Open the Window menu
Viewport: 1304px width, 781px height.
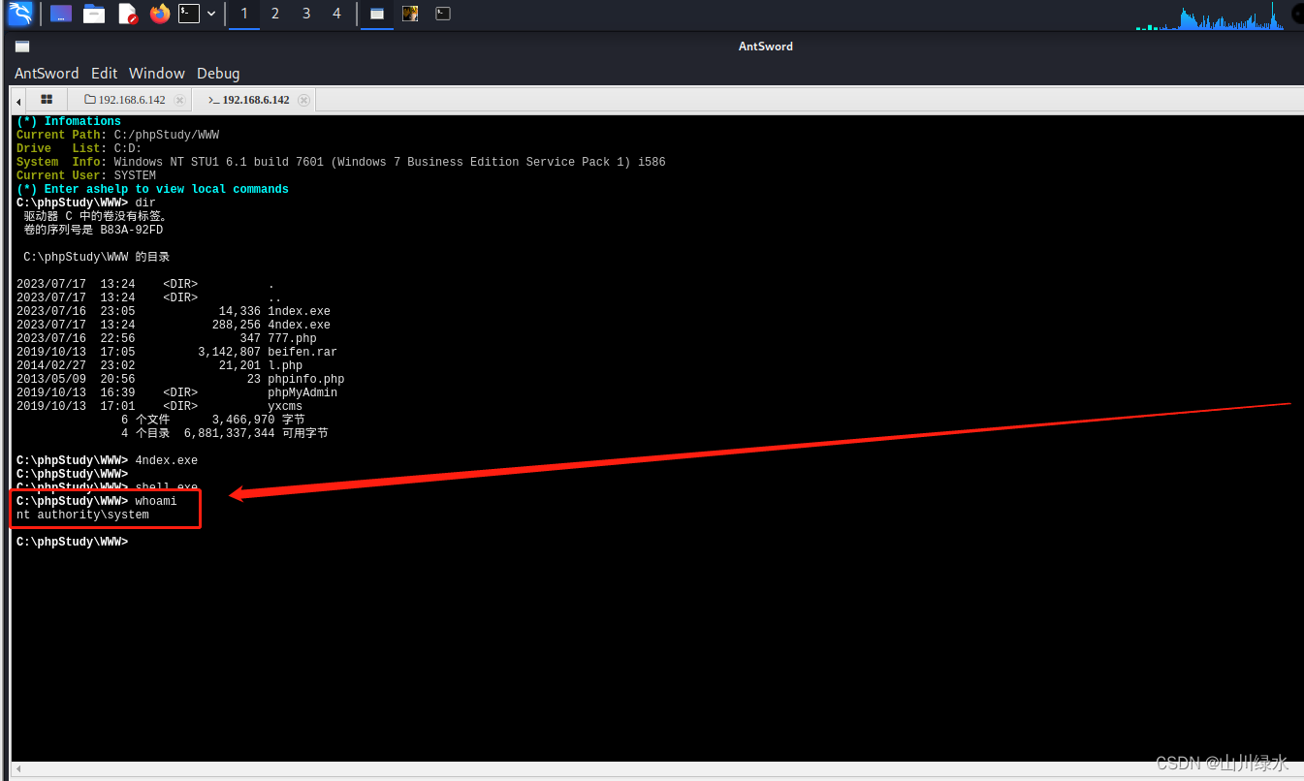pos(157,74)
